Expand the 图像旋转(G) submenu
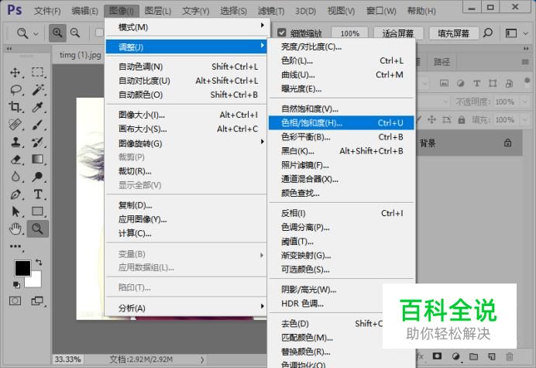Viewport: 536px width, 368px height. pos(187,143)
